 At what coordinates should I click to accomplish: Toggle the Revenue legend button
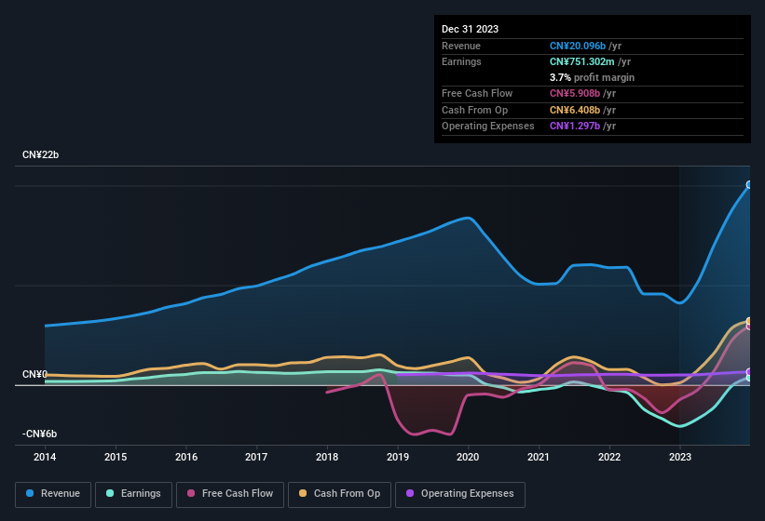click(x=53, y=495)
